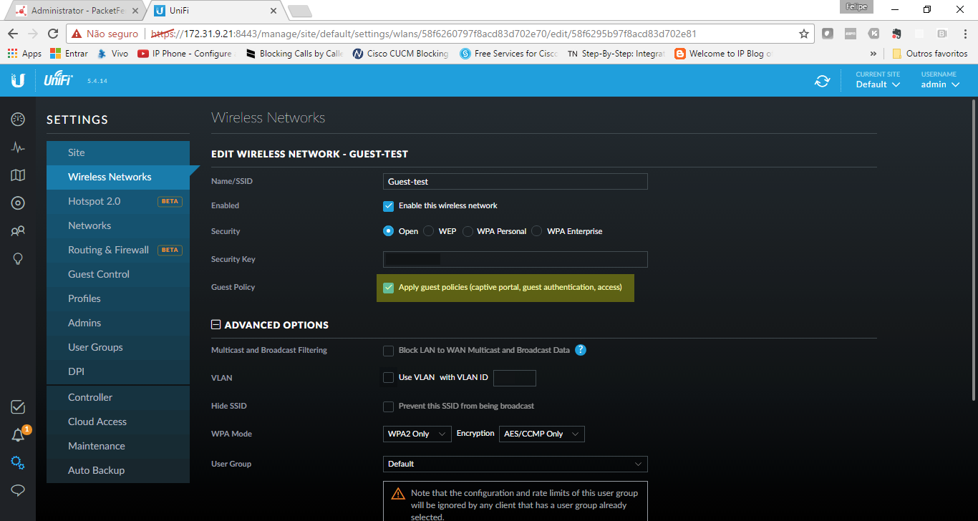Click the refresh icon in the top bar

coord(822,81)
